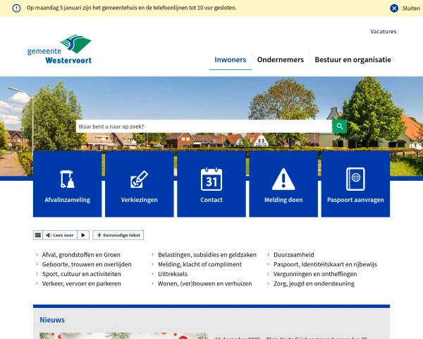Open the Uittreksels link
Screen dimensions: 423x339
click(x=173, y=274)
